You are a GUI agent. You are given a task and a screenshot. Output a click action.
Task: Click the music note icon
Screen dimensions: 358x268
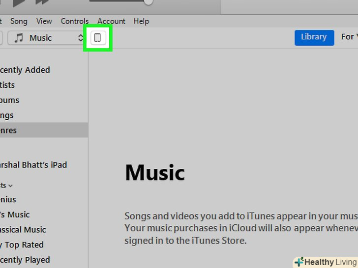[19, 38]
